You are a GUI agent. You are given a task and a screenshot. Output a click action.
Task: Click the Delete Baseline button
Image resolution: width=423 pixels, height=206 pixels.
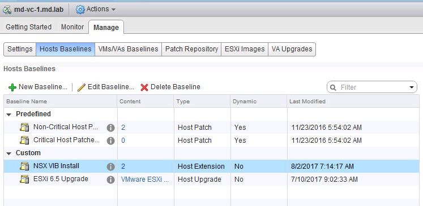170,87
